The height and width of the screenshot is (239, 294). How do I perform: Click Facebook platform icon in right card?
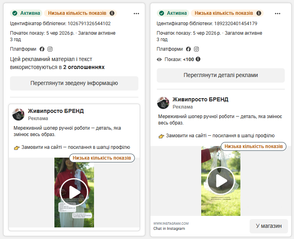click(188, 49)
